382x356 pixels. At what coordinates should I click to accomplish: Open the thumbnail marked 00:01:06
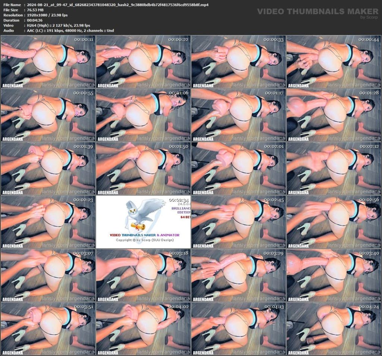[x=143, y=115]
